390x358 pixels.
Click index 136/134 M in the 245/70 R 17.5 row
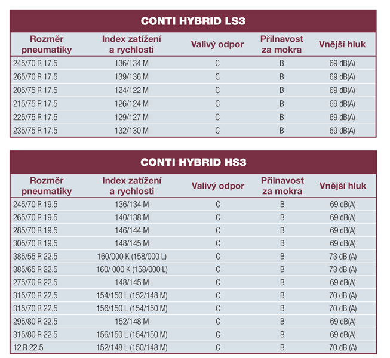(x=131, y=63)
